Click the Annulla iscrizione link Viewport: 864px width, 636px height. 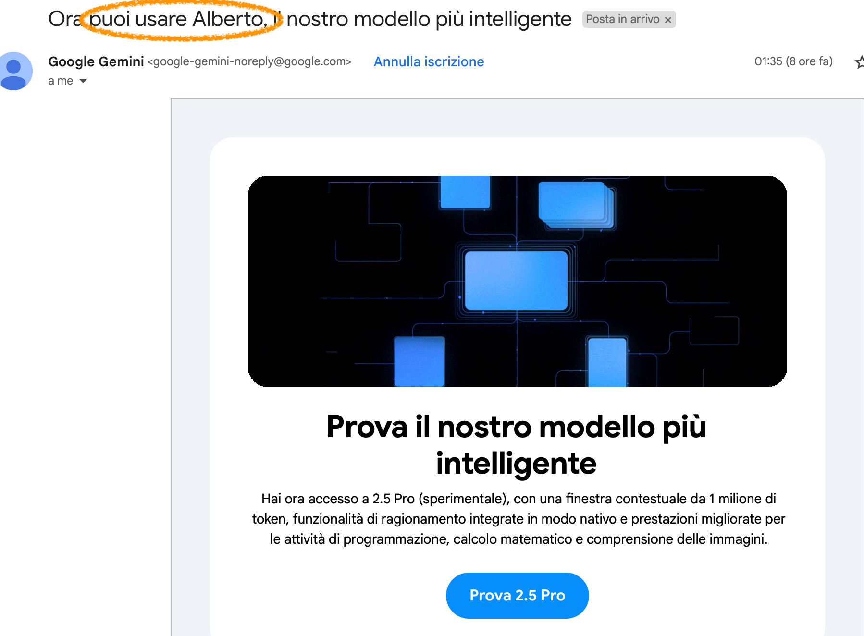coord(429,61)
